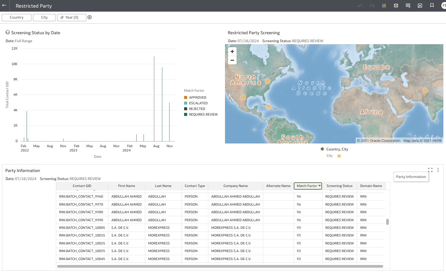Click the Match Factor column sort arrow
Viewport: 446px width, 273px height.
319,186
